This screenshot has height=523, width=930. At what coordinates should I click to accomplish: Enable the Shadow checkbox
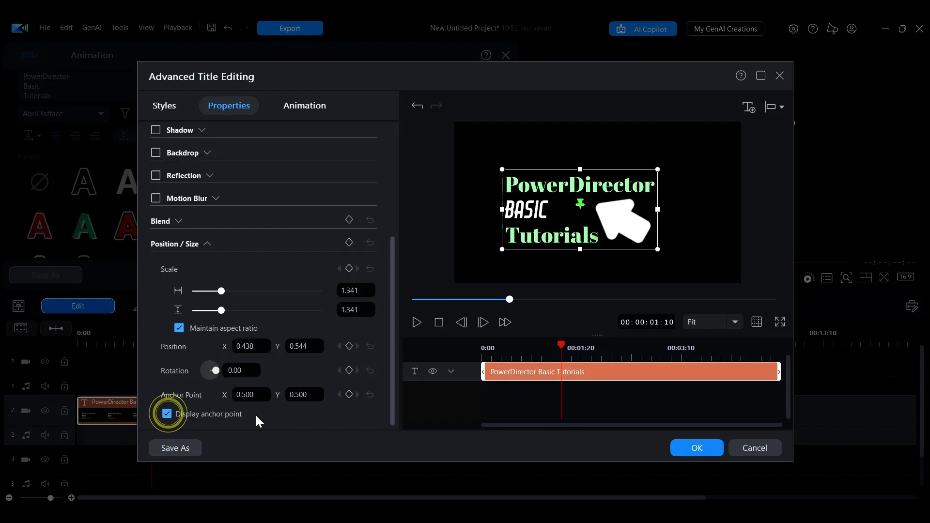(155, 130)
